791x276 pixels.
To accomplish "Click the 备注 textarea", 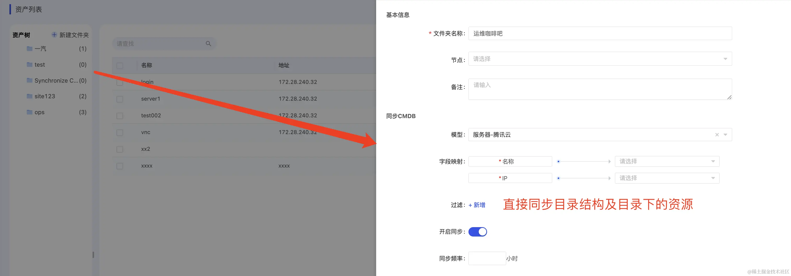I will [600, 89].
